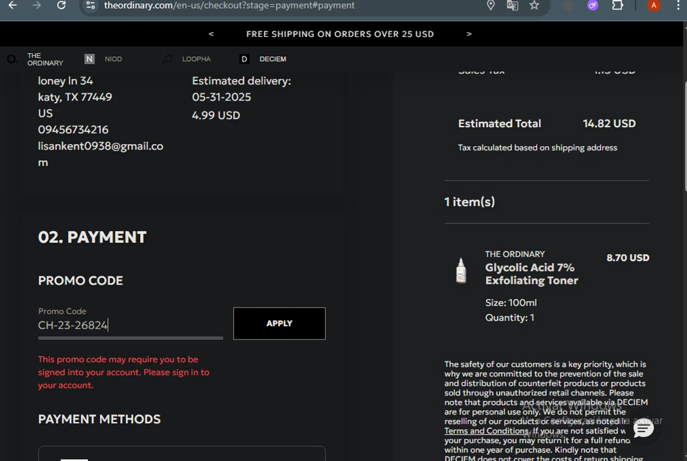Click Quantity: 1 text
The image size is (687, 461).
510,318
